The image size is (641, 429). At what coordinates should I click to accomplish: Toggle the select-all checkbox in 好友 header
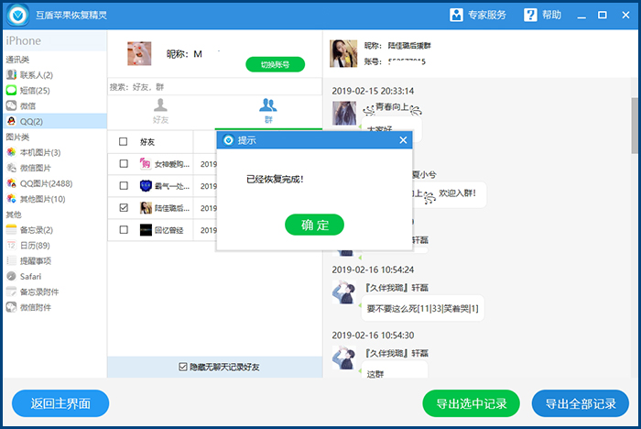(x=123, y=142)
